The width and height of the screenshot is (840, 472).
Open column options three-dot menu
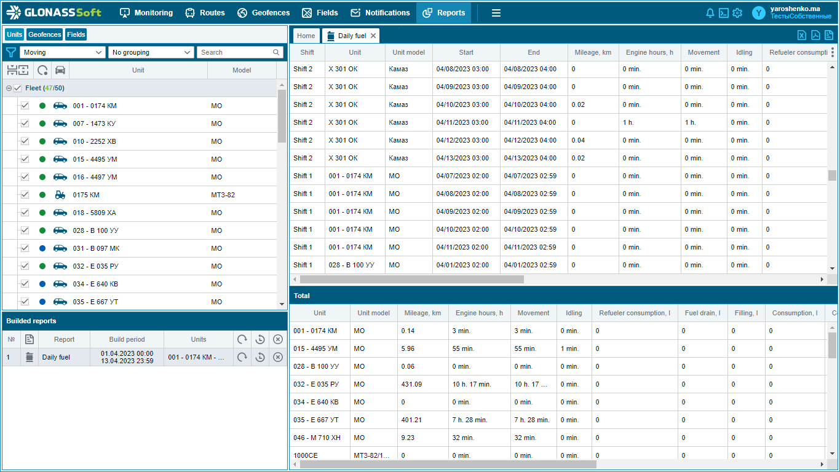(833, 53)
